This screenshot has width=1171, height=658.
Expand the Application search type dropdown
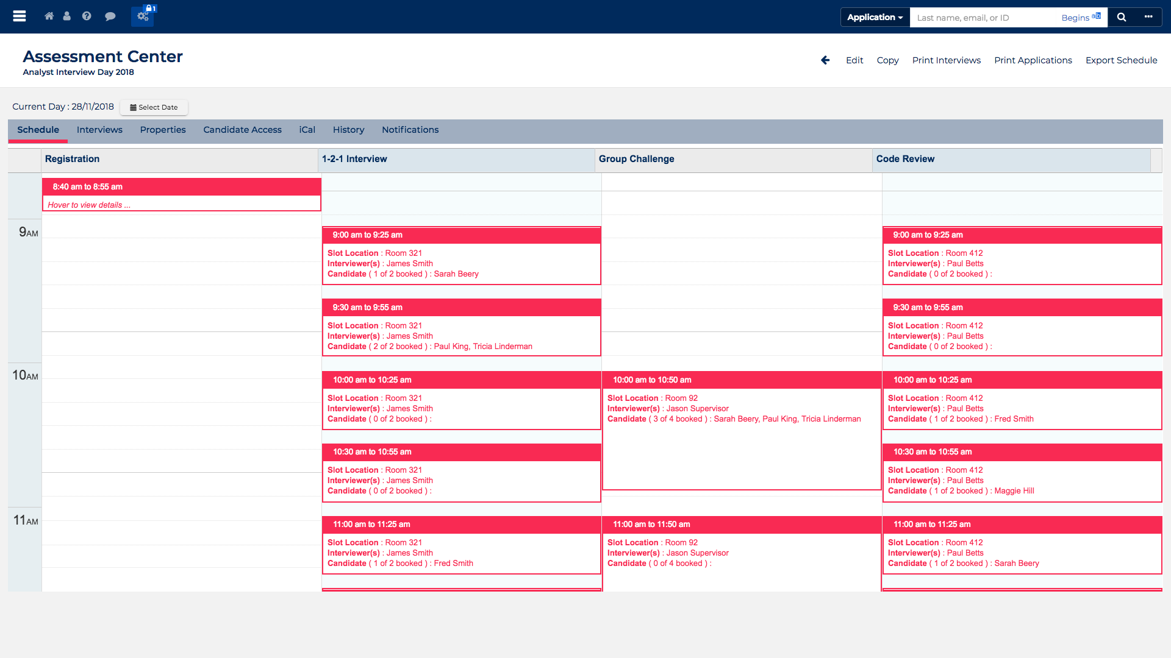(x=875, y=17)
